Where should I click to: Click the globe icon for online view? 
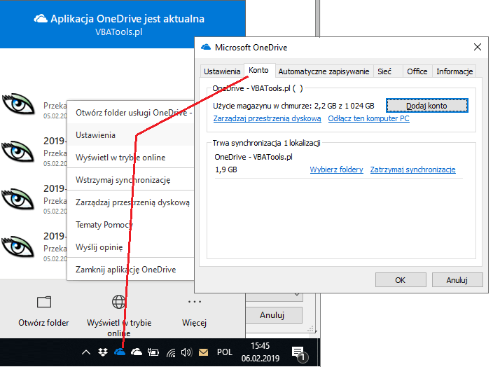point(119,302)
